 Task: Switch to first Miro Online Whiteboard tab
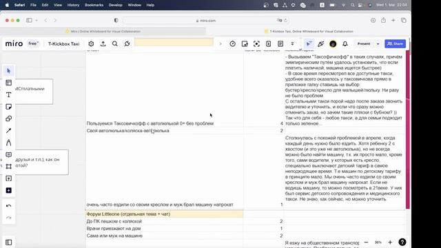pos(103,32)
